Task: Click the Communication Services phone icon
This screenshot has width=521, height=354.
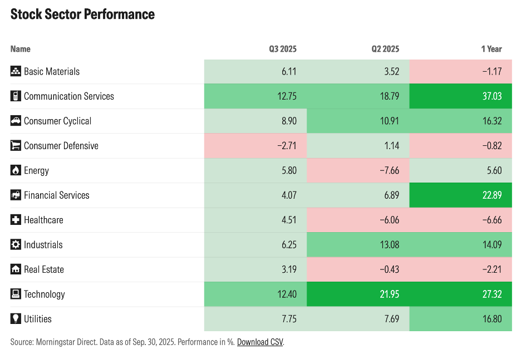Action: [x=16, y=96]
